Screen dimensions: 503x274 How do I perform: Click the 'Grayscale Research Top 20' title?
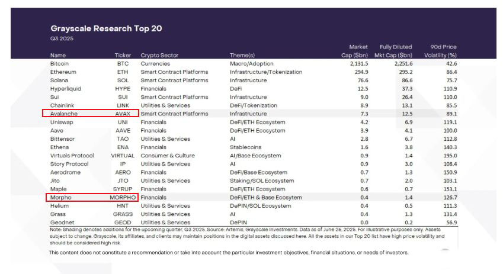point(106,28)
